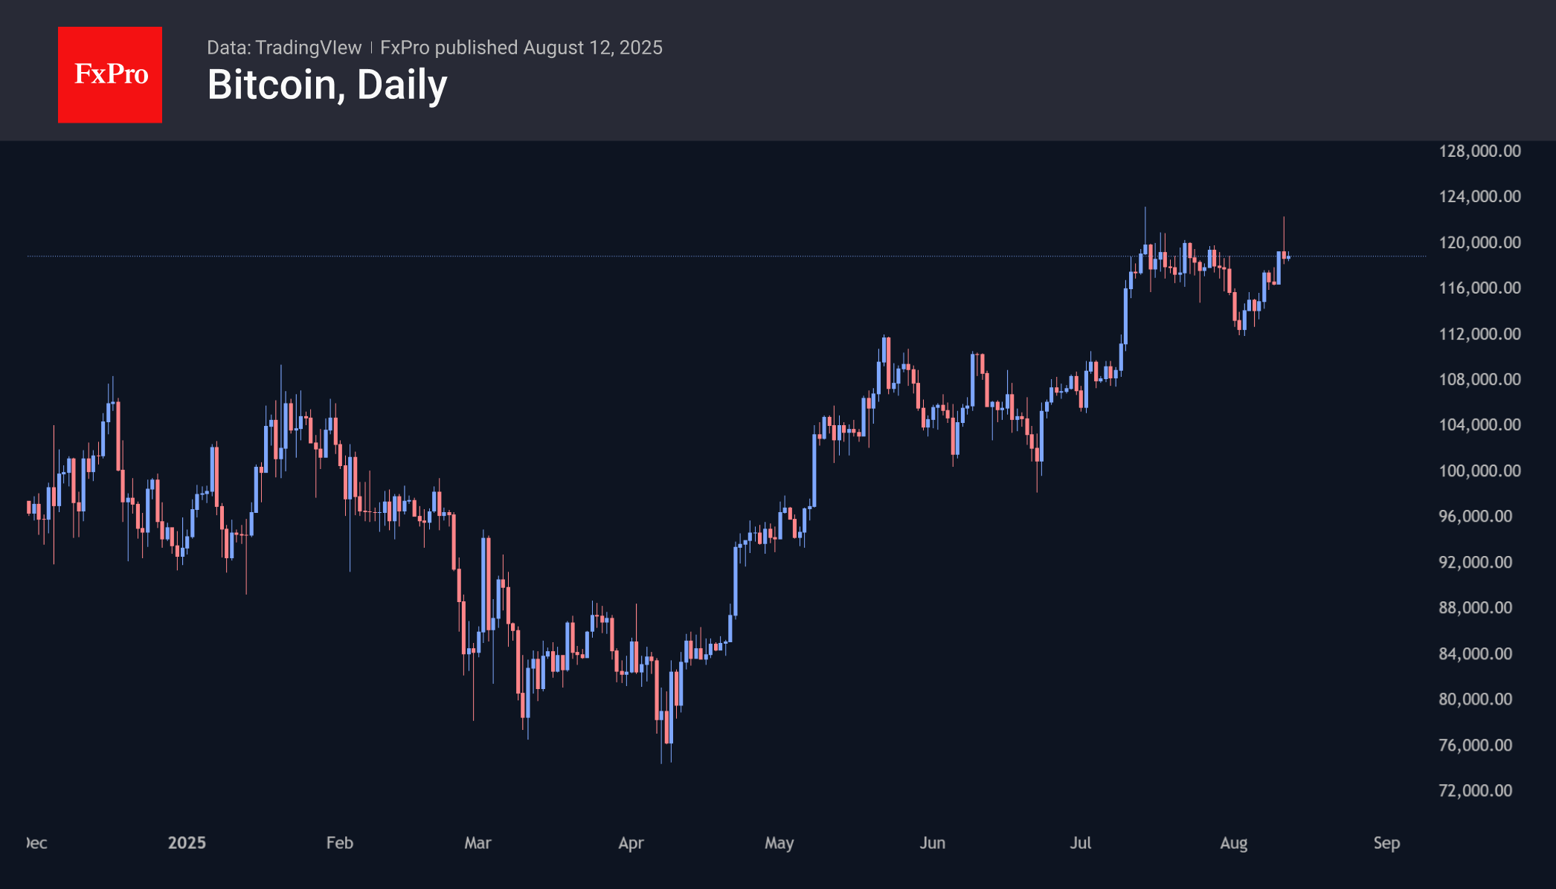Screen dimensions: 1556x889
Task: Click the Bitcoin, Daily chart title
Action: click(x=327, y=85)
